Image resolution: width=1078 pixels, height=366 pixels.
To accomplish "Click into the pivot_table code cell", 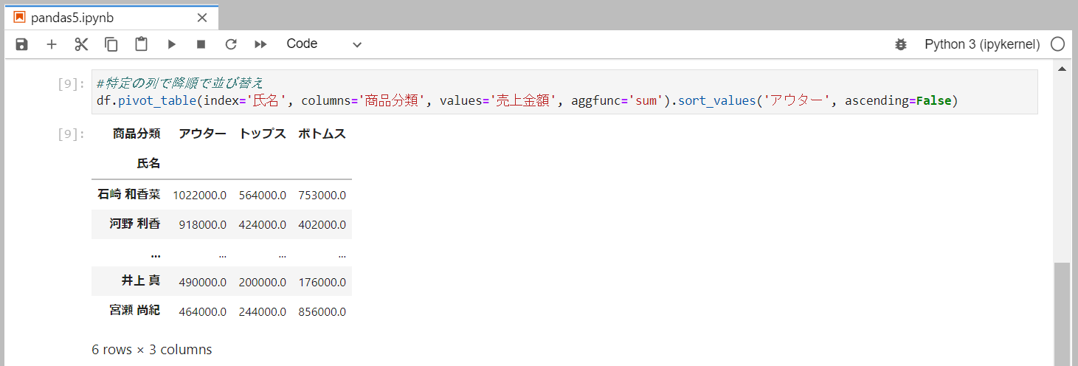I will point(564,92).
